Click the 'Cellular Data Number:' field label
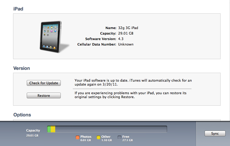The height and width of the screenshot is (146, 230). click(x=97, y=44)
